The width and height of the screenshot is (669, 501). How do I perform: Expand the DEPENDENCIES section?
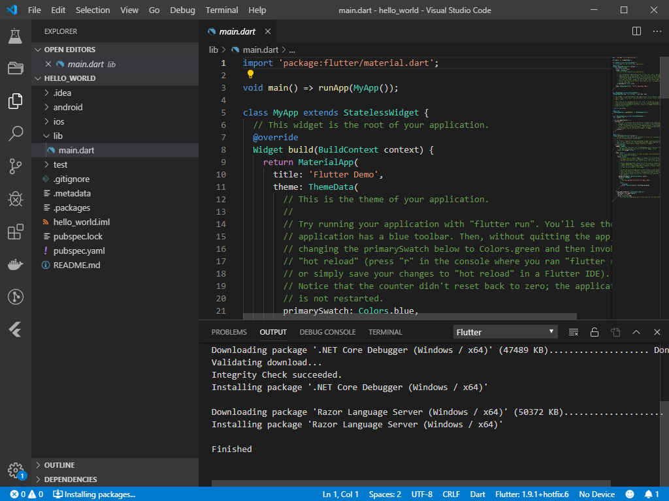pos(115,479)
